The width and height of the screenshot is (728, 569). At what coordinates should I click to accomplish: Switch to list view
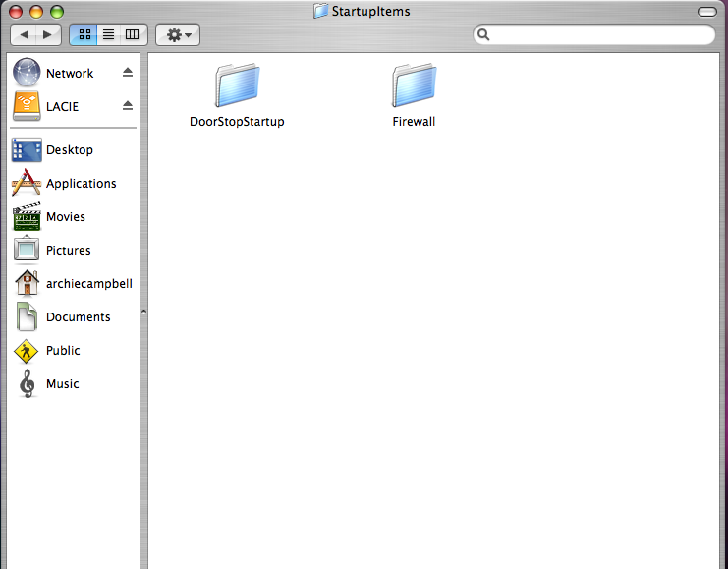(109, 34)
